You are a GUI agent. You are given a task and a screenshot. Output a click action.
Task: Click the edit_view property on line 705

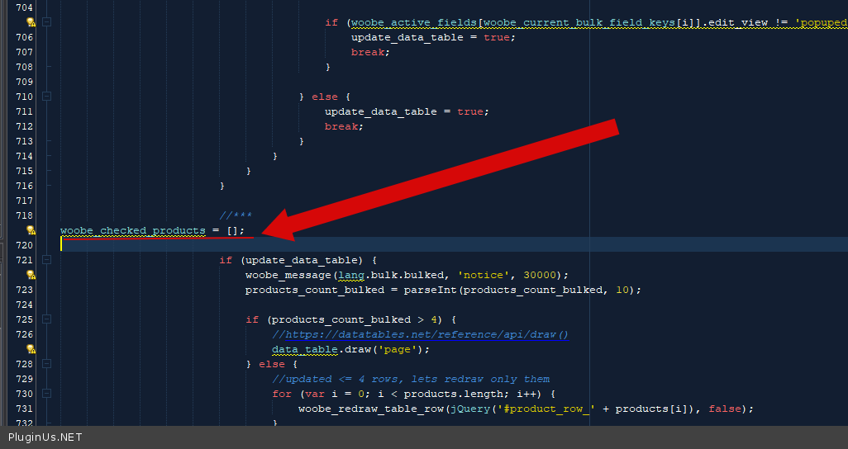pos(738,22)
